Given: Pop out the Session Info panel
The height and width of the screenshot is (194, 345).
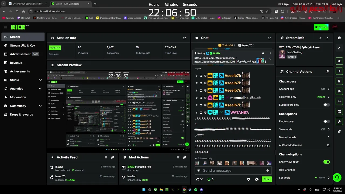Looking at the screenshot, I should [x=184, y=38].
